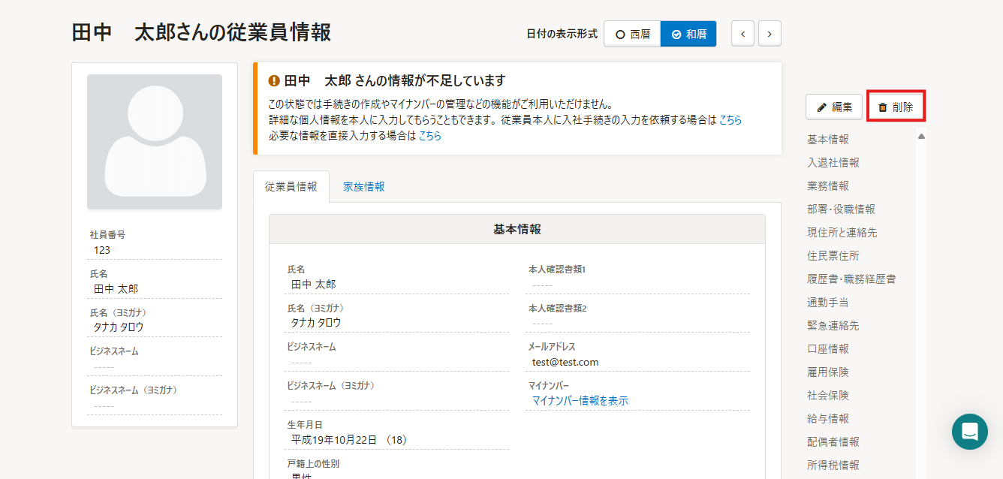Jump to 所得税情報 section
The image size is (1003, 479).
pyautogui.click(x=833, y=465)
